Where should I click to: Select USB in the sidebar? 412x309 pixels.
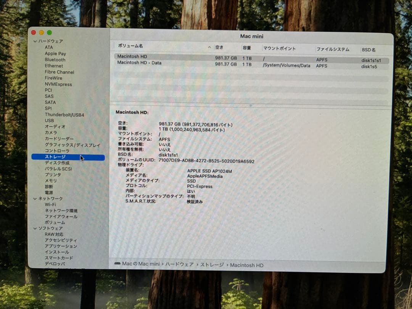pos(49,121)
